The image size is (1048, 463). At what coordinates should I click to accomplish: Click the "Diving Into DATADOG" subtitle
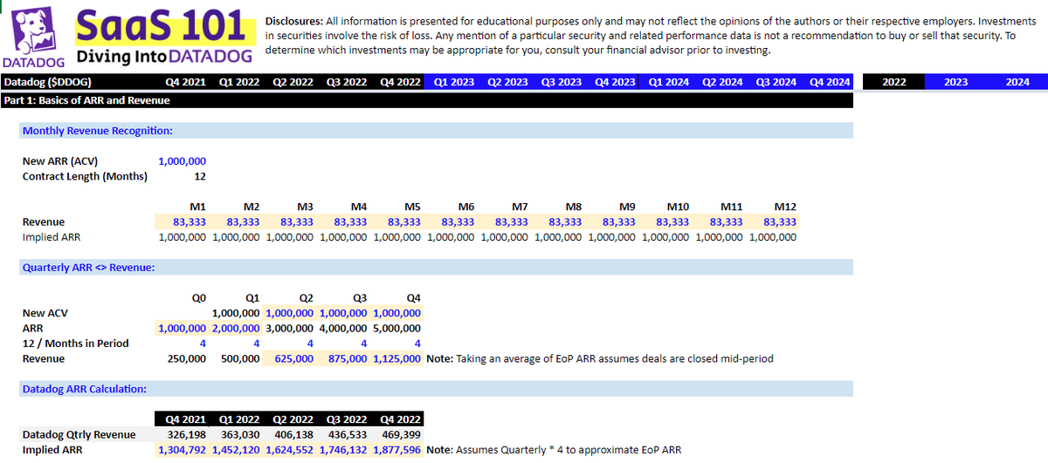point(164,58)
